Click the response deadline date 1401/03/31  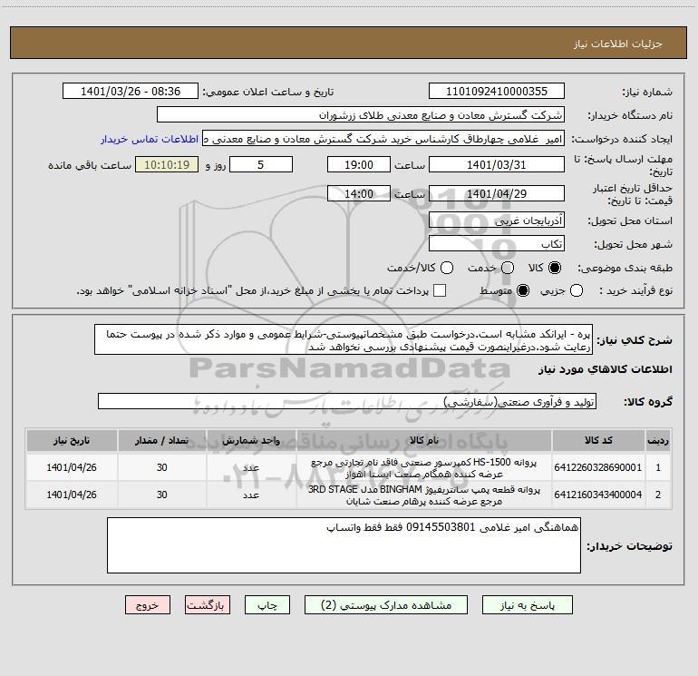click(497, 164)
